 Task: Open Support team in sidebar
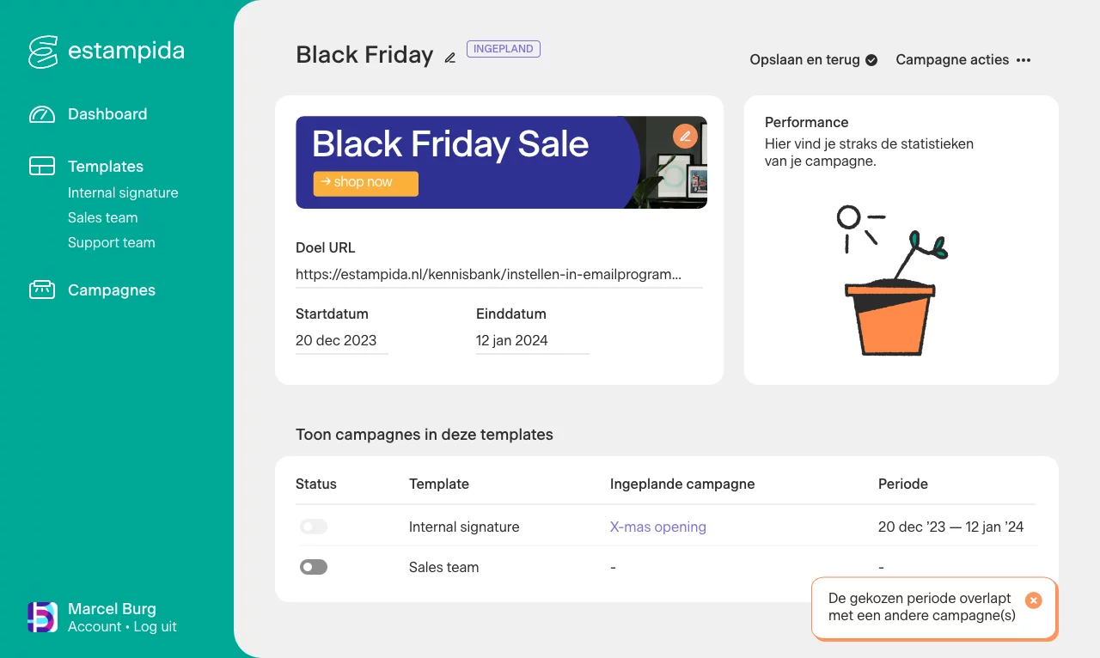(112, 243)
